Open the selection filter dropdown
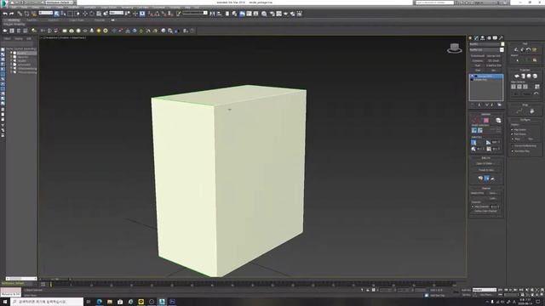This screenshot has height=306, width=545. (45, 13)
